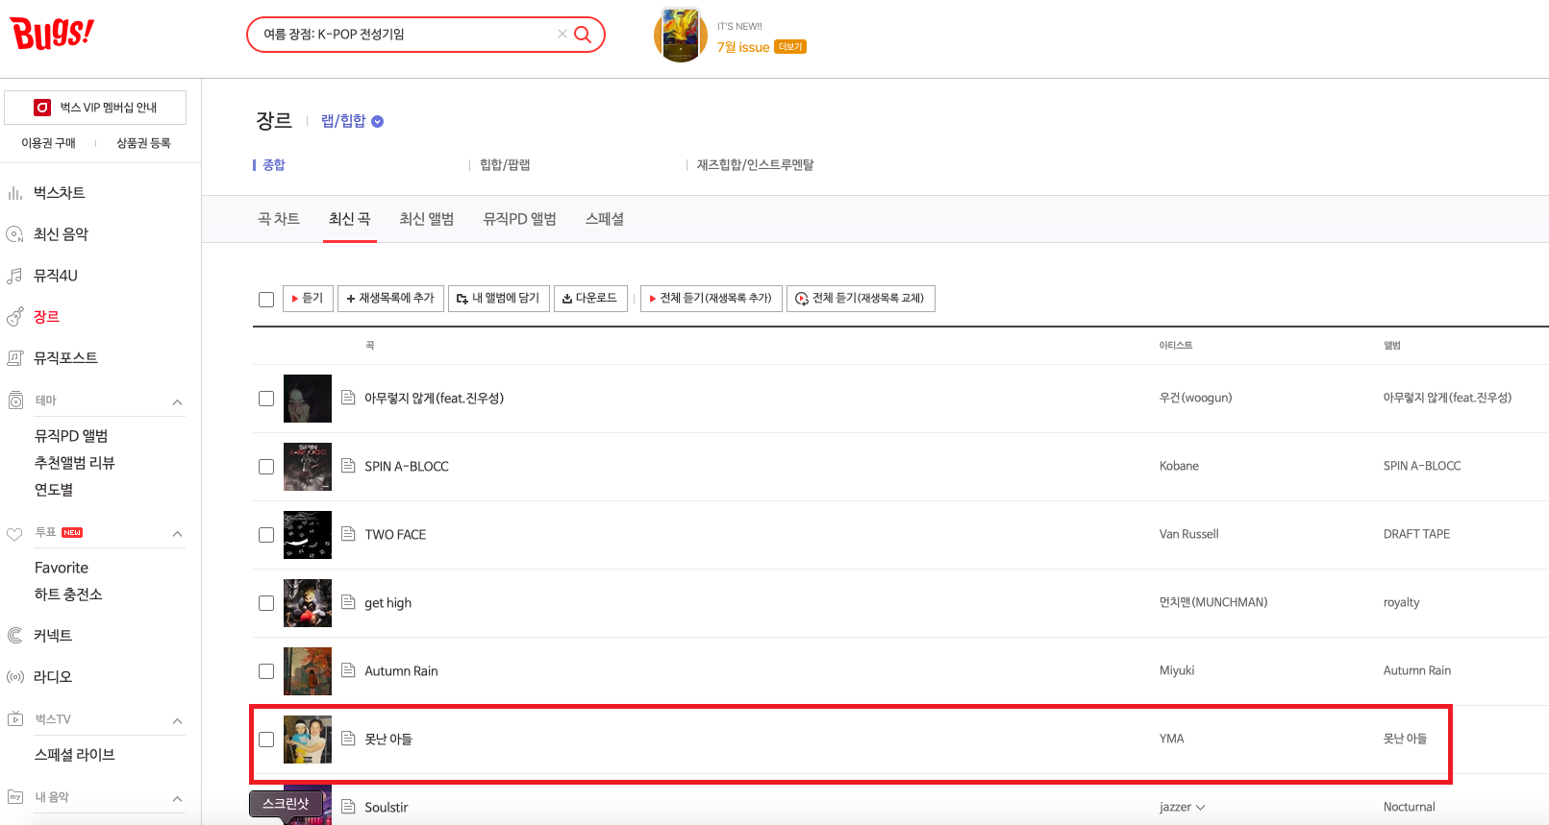Switch to the 곡 차트 tab
Image resolution: width=1549 pixels, height=825 pixels.
point(279,219)
